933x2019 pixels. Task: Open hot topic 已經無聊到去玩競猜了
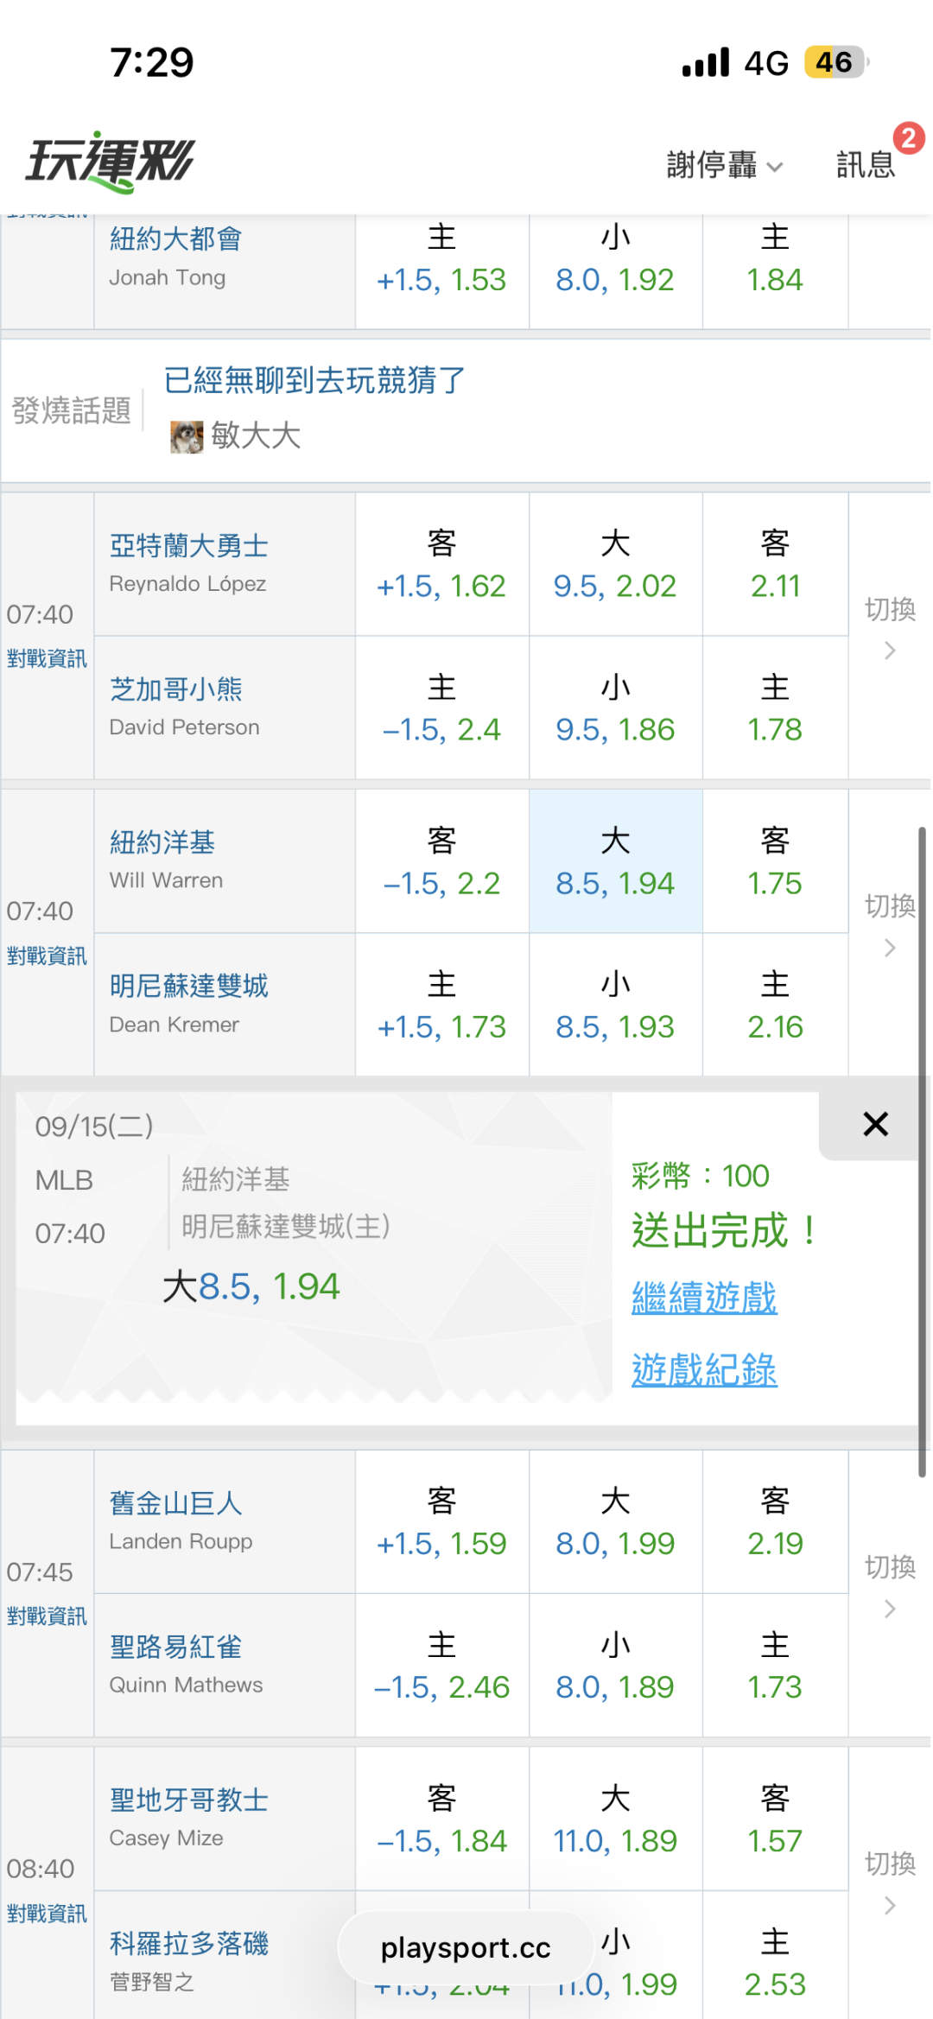coord(314,380)
